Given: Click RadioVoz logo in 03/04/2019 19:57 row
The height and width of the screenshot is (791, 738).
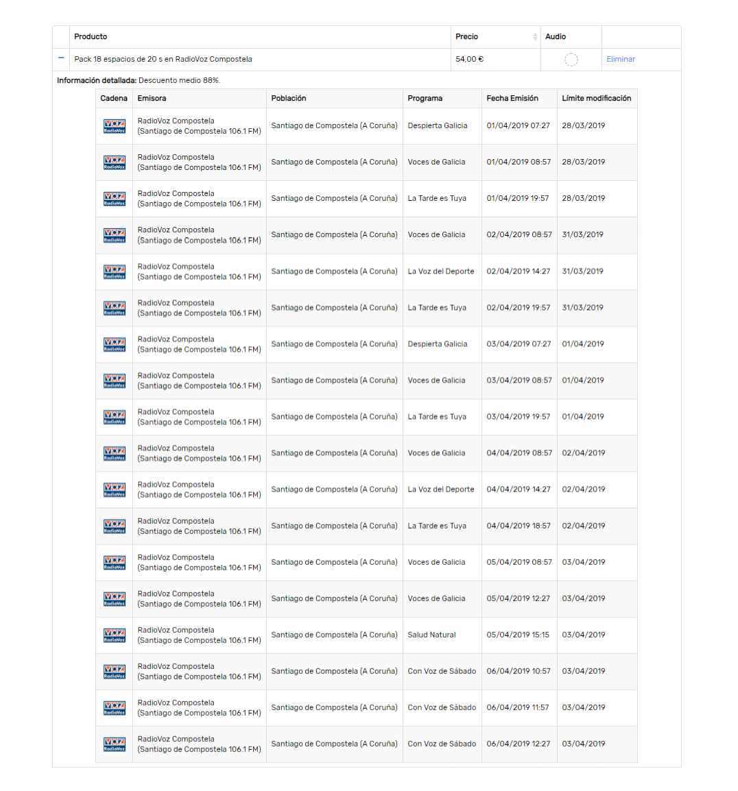Looking at the screenshot, I should (x=114, y=417).
